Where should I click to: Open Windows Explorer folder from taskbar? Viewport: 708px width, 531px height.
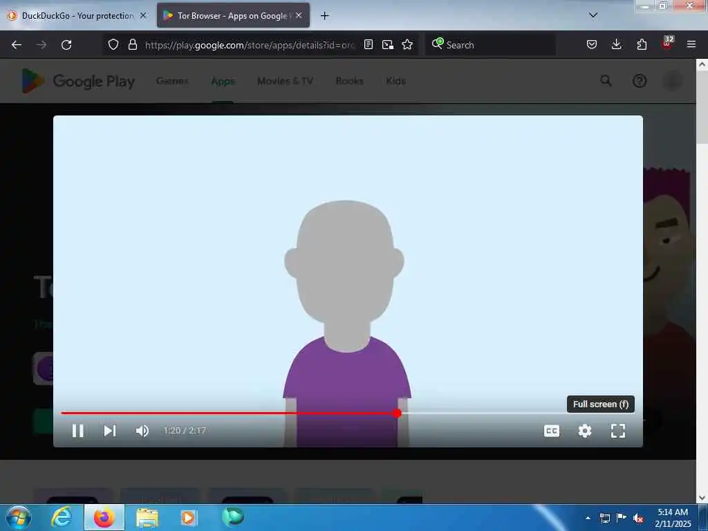[147, 518]
